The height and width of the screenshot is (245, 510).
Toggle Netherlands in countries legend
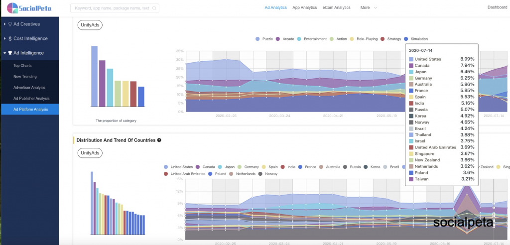(x=242, y=174)
